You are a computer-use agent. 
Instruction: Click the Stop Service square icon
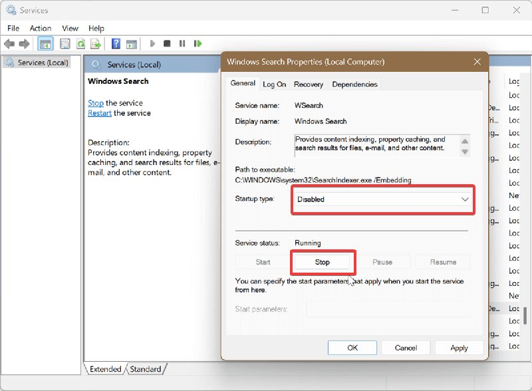(167, 43)
